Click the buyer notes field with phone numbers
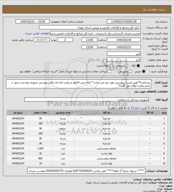Image resolution: width=174 pixels, height=192 pixels. click(86, 171)
